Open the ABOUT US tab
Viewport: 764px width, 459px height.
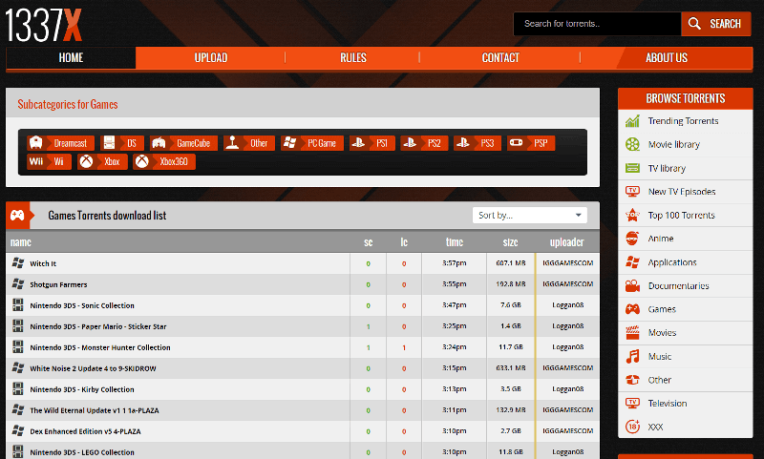[x=667, y=58]
